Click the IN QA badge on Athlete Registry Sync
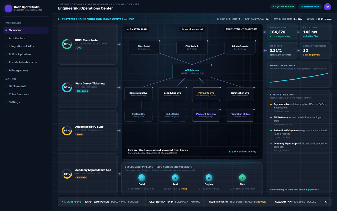This screenshot has width=337, height=211. (x=79, y=135)
